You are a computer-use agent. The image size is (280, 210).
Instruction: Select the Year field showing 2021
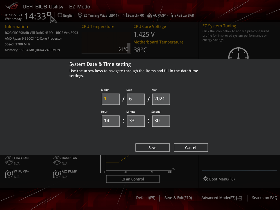(x=161, y=99)
